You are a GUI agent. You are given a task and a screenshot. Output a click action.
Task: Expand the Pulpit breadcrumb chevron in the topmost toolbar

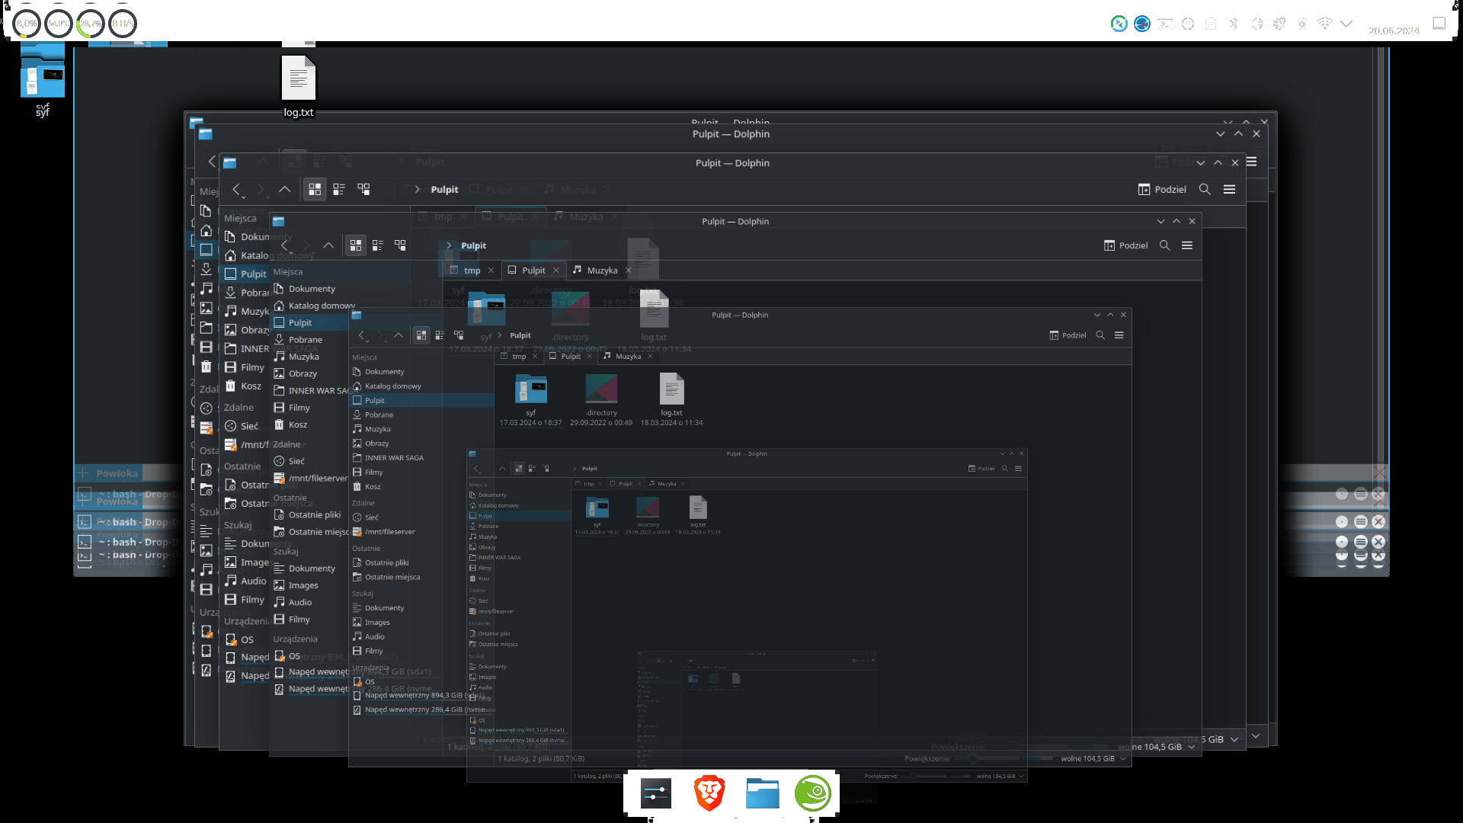(x=417, y=189)
